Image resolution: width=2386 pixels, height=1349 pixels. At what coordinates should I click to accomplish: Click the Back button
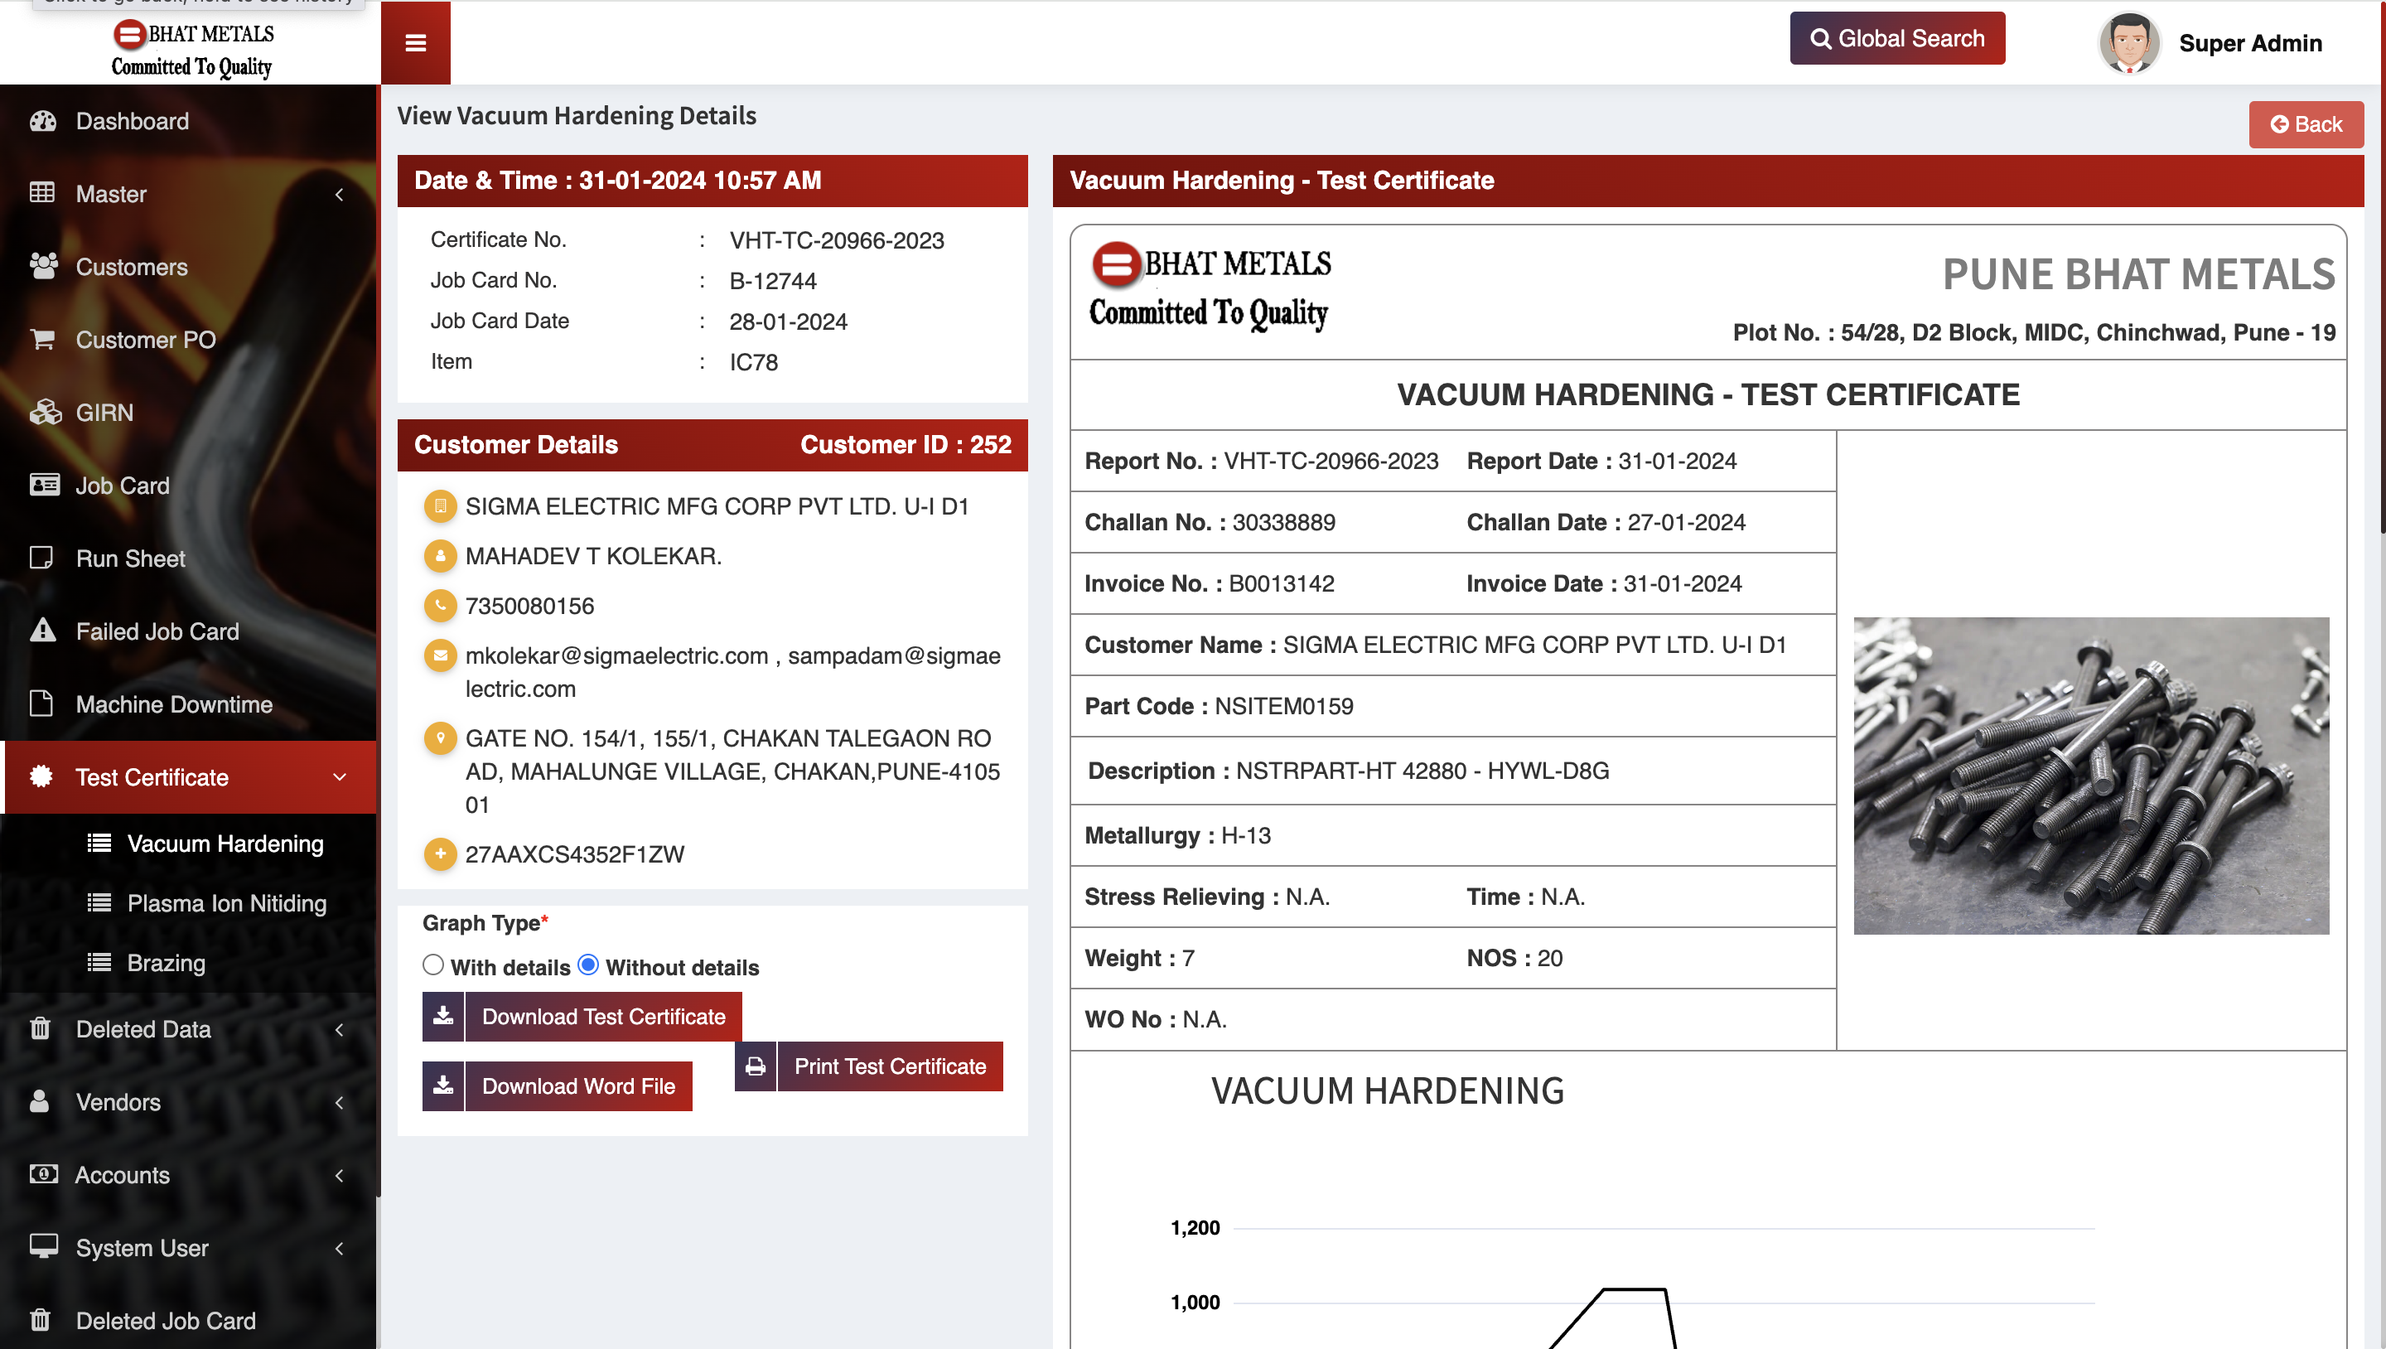pos(2306,124)
